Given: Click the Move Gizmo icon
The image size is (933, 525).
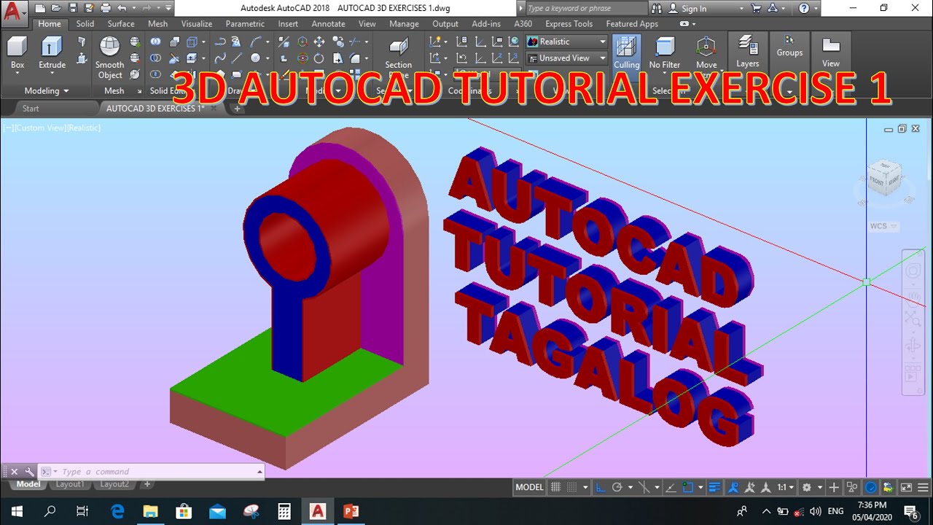Looking at the screenshot, I should tap(706, 48).
